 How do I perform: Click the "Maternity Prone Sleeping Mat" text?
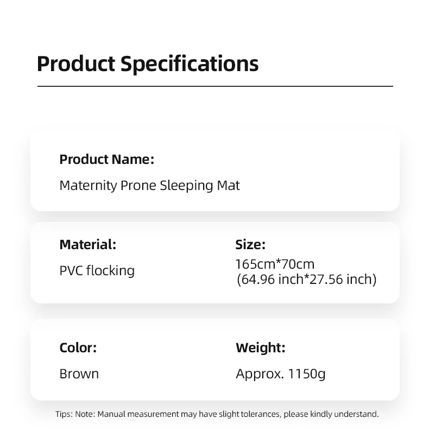tap(149, 186)
